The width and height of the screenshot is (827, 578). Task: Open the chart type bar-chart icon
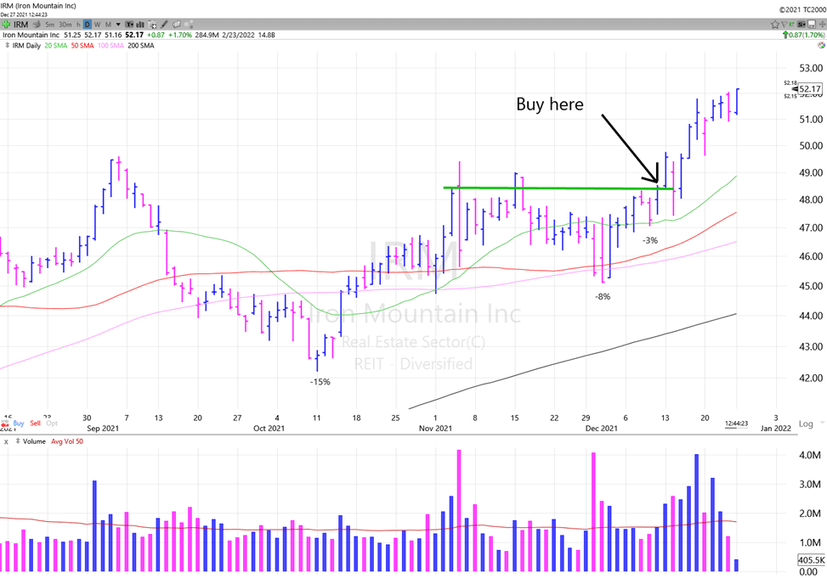pyautogui.click(x=139, y=25)
